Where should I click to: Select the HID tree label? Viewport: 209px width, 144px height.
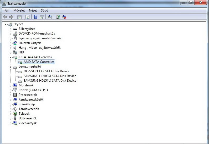21,52
